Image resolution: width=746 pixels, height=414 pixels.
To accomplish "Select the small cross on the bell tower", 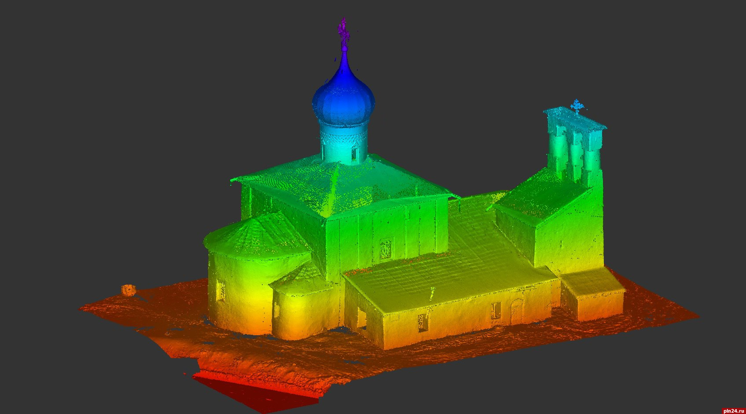I will (576, 106).
